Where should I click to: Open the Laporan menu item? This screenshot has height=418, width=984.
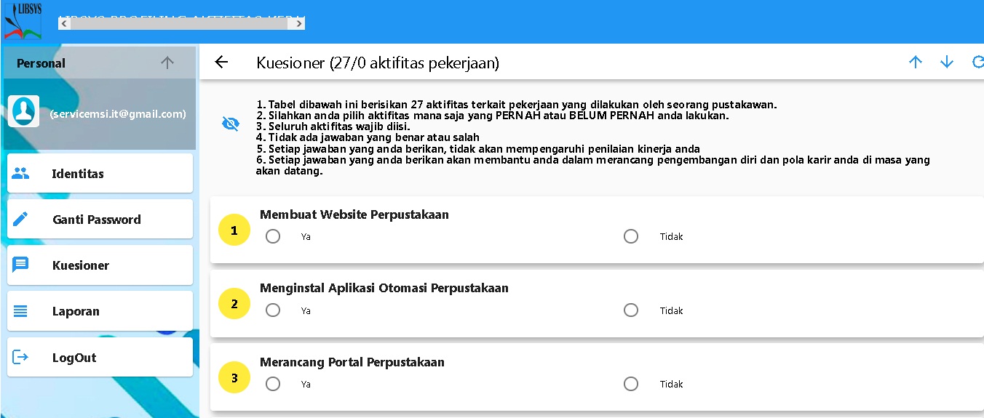coord(100,311)
